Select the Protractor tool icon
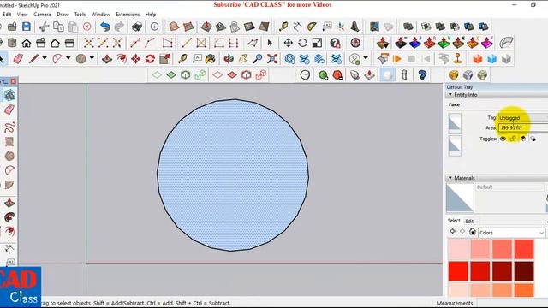Viewport: 548px width, 308px height. coord(312,27)
